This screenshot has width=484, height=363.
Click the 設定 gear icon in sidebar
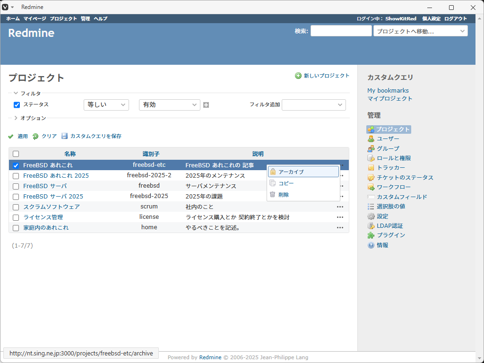pyautogui.click(x=371, y=216)
